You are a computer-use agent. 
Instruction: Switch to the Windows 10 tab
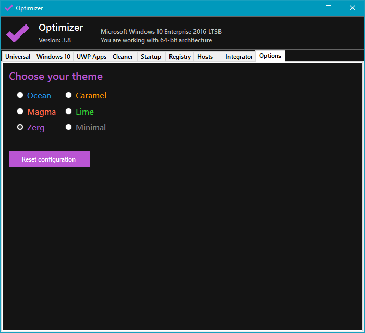pyautogui.click(x=53, y=57)
